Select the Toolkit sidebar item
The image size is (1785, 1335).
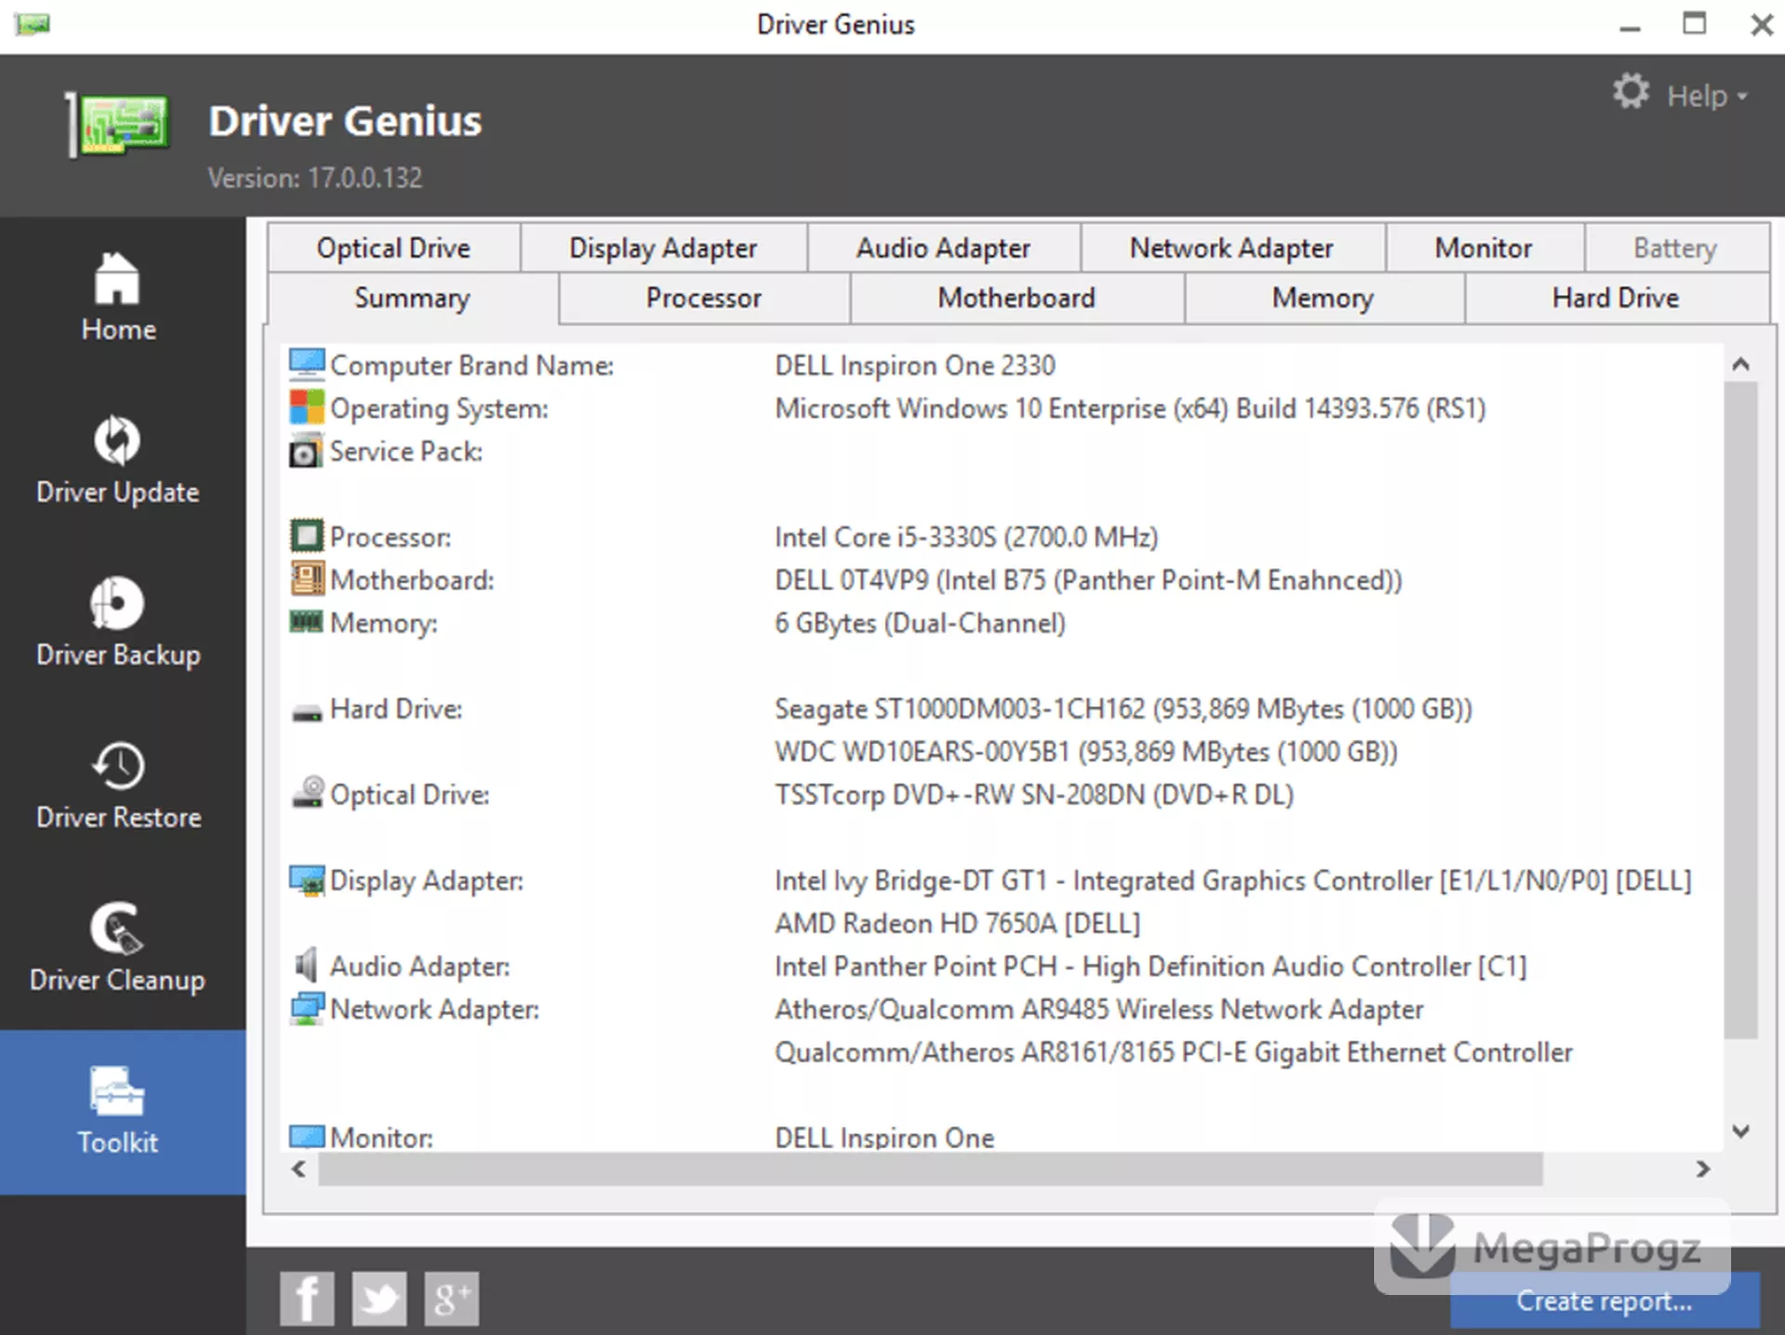pyautogui.click(x=123, y=1112)
